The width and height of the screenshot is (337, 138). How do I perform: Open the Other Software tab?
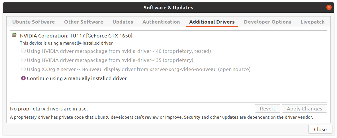coord(83,22)
